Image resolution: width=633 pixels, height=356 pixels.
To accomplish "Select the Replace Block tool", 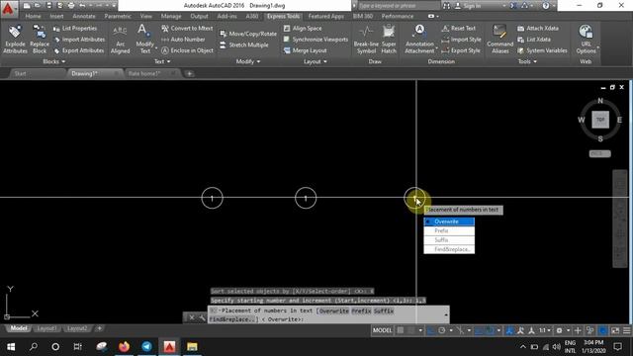I will pyautogui.click(x=40, y=39).
